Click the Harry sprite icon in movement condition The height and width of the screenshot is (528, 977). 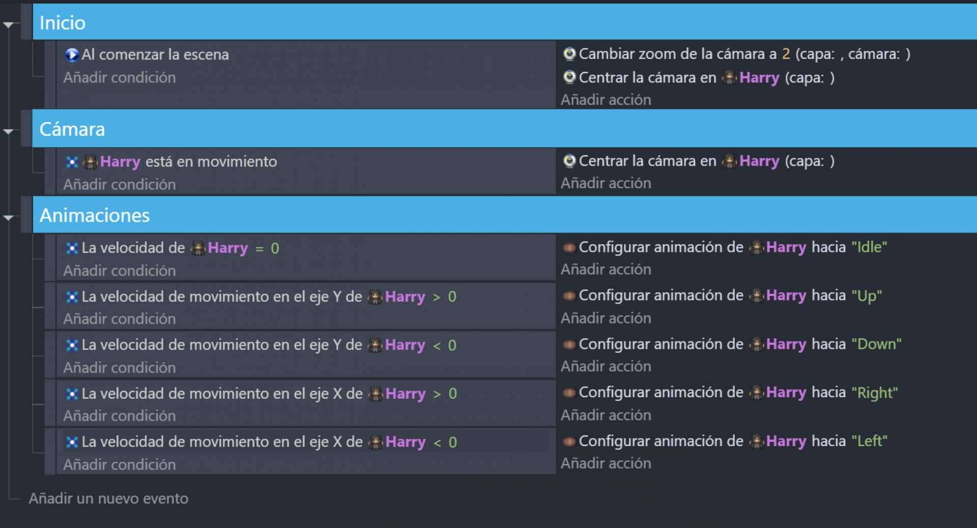coord(90,162)
